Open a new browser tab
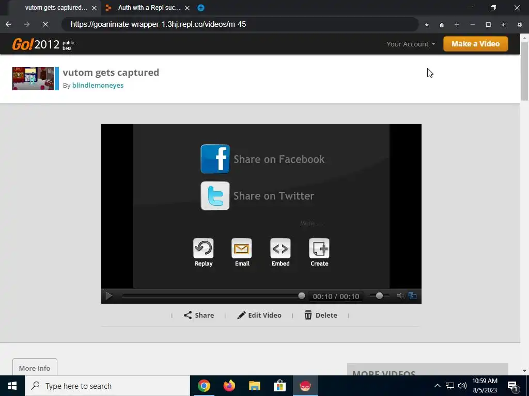Viewport: 529px width, 396px height. click(201, 8)
